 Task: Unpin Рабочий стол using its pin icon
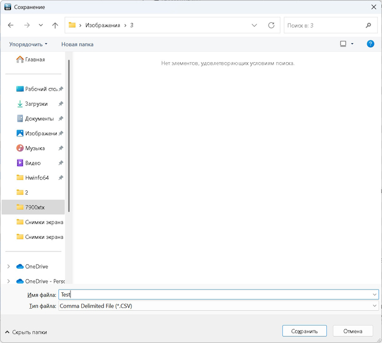click(x=61, y=89)
